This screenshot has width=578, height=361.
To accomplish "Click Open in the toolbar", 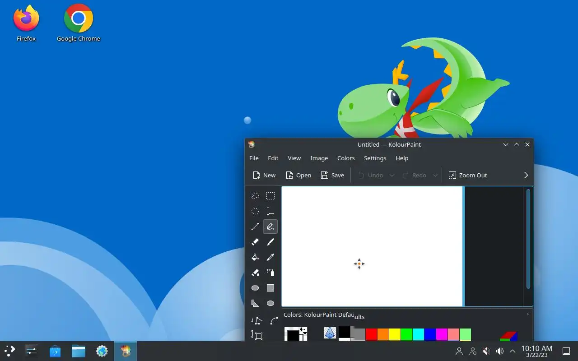I will coord(298,175).
